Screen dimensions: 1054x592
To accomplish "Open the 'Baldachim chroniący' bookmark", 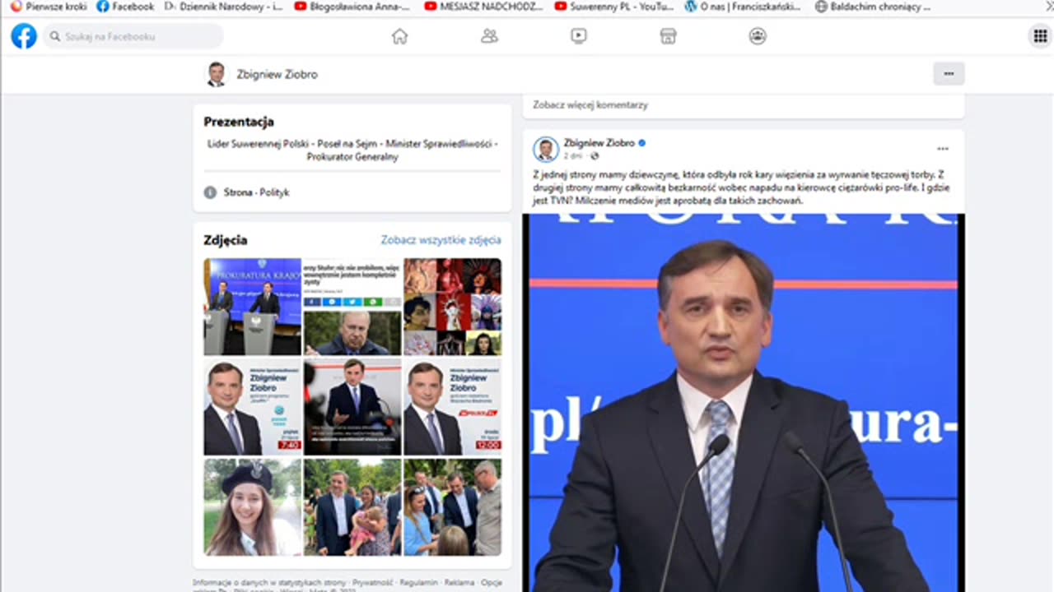I will [874, 7].
